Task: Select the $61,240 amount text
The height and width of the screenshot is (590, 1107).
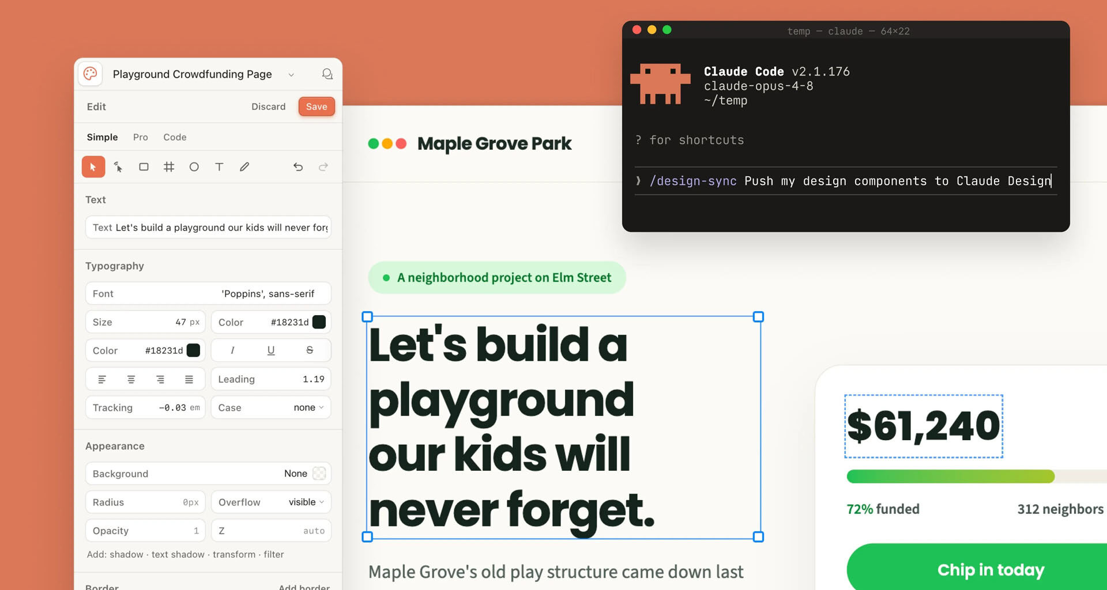Action: (924, 426)
